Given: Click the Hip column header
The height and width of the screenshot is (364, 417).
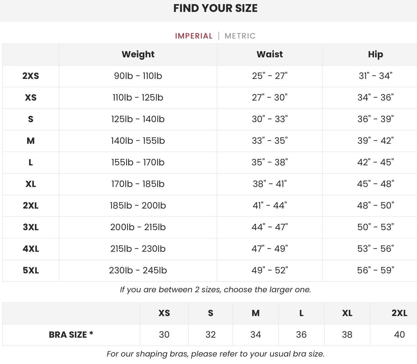Looking at the screenshot, I should click(375, 55).
